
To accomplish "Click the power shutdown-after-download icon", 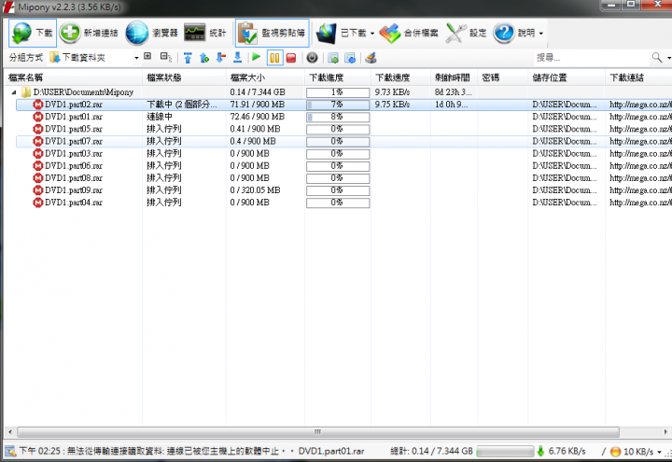I will click(313, 58).
